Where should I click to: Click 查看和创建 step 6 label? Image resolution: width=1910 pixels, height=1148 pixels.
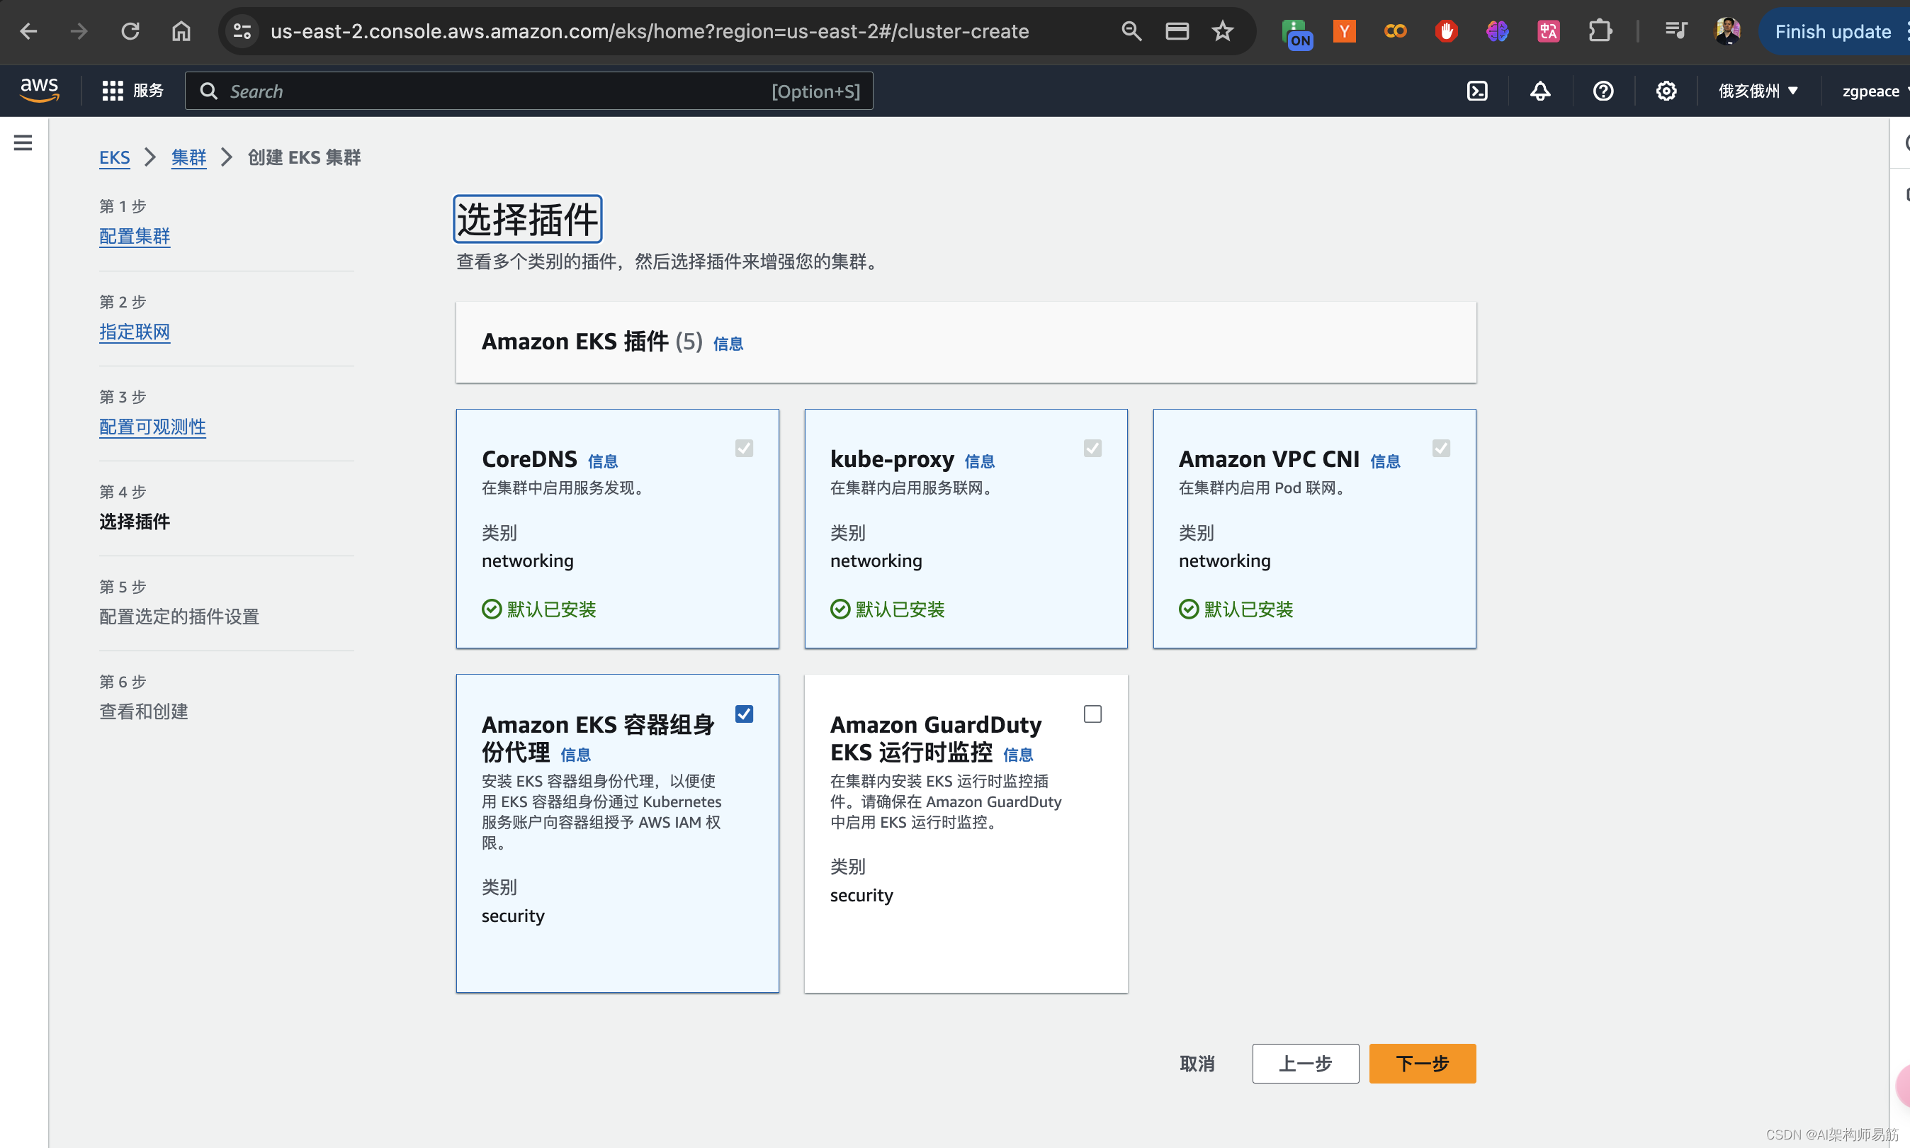pos(144,711)
